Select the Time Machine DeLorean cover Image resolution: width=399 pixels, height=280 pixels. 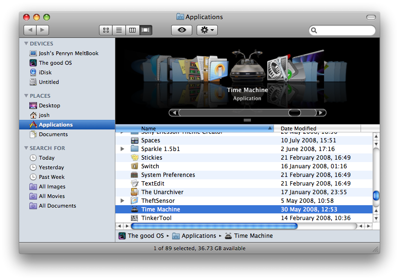click(247, 66)
